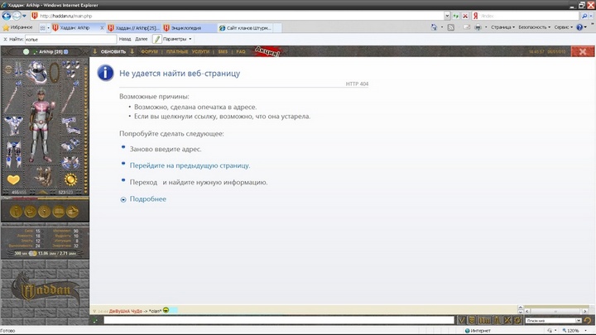The height and width of the screenshot is (335, 596).
Task: Click the orange curved arrow refresh icon
Action: 588,321
